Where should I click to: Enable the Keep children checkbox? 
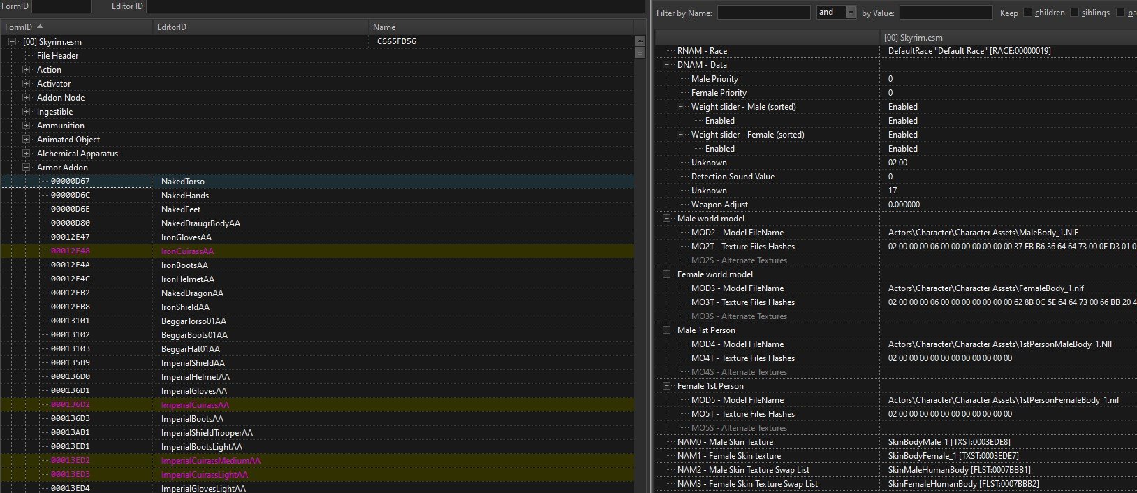[1027, 13]
